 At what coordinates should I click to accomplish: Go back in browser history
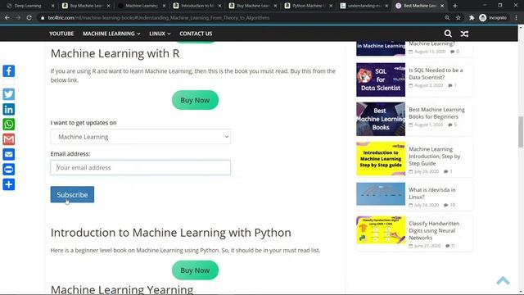7,18
